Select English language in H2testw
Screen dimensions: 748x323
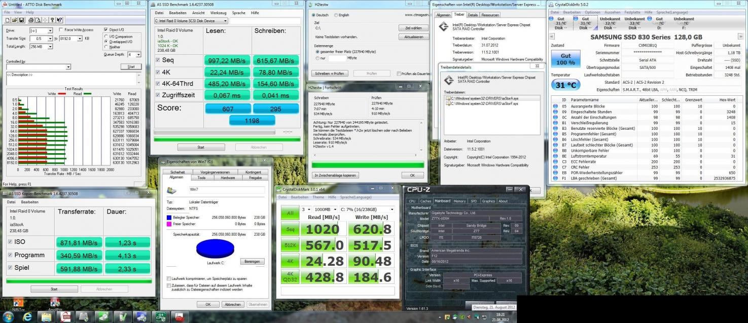coord(336,15)
